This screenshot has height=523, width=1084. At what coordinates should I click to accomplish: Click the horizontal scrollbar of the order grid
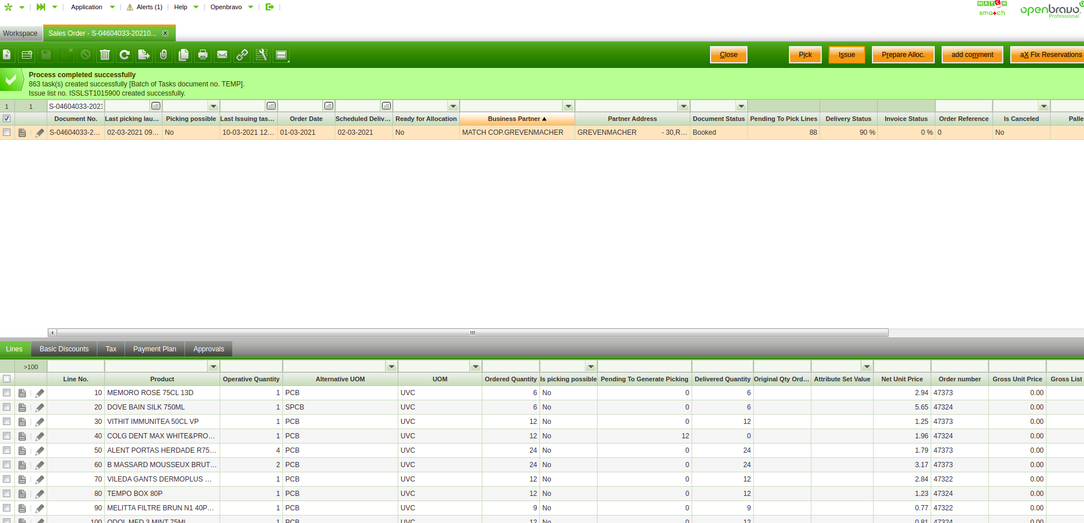(x=472, y=333)
